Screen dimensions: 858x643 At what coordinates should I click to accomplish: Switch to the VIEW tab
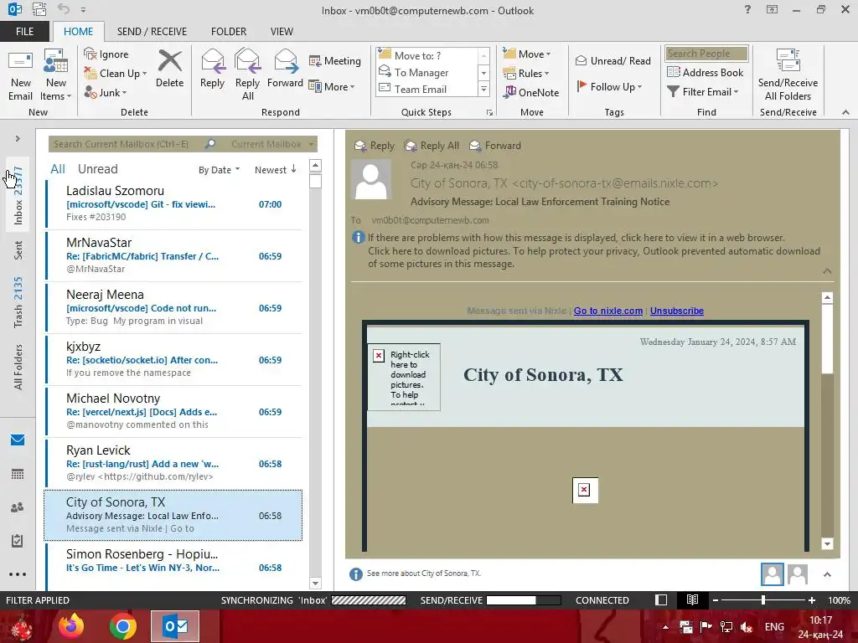(282, 31)
